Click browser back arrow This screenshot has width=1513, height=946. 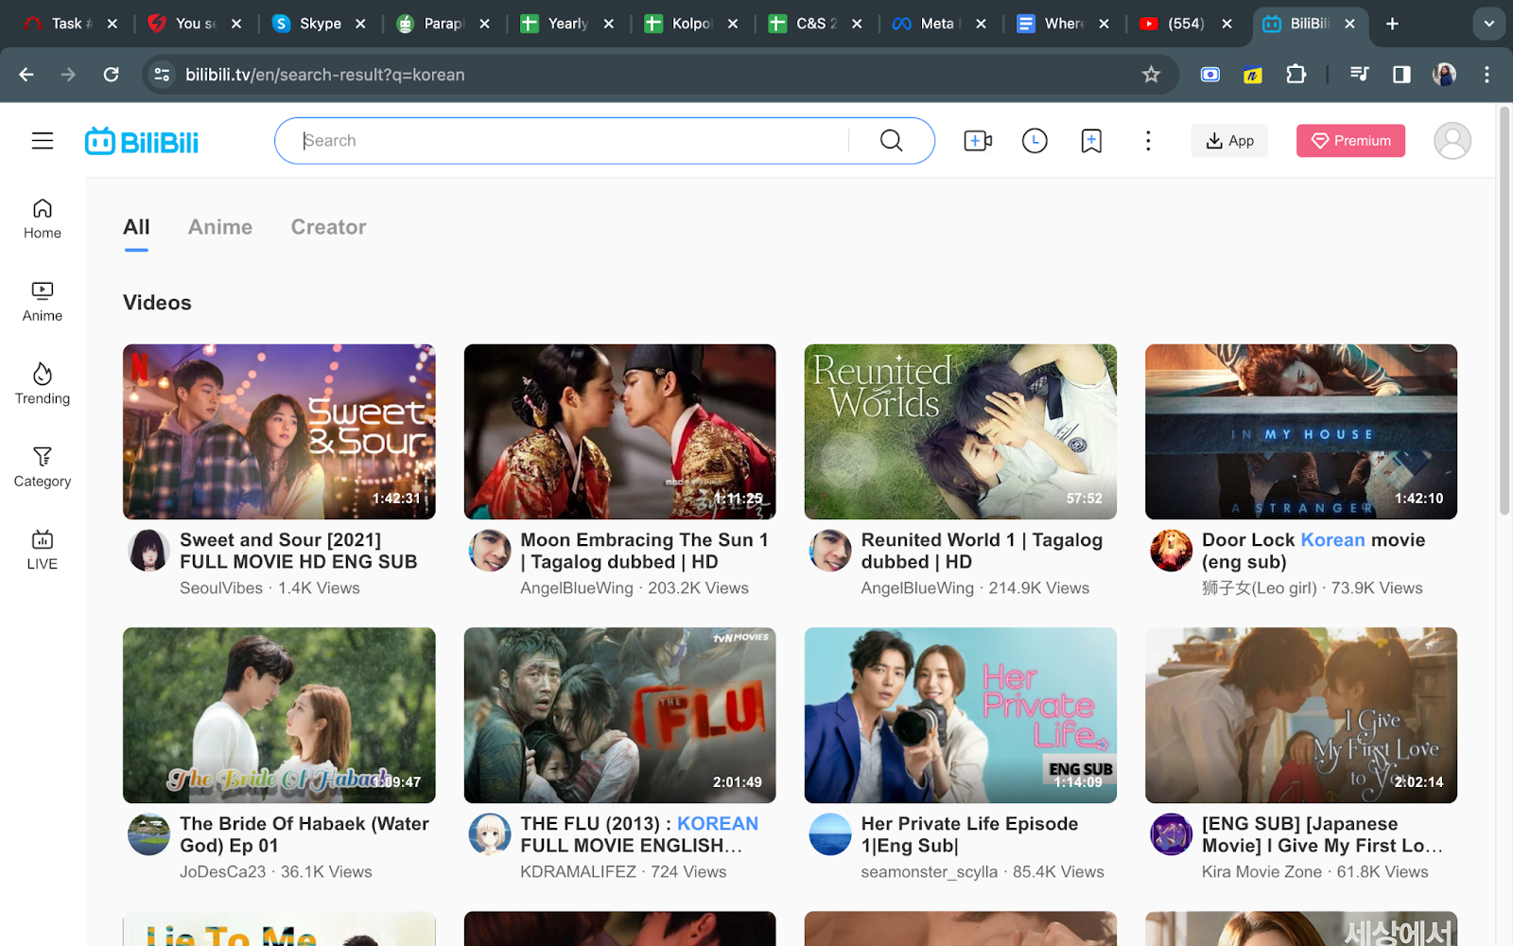(x=26, y=75)
